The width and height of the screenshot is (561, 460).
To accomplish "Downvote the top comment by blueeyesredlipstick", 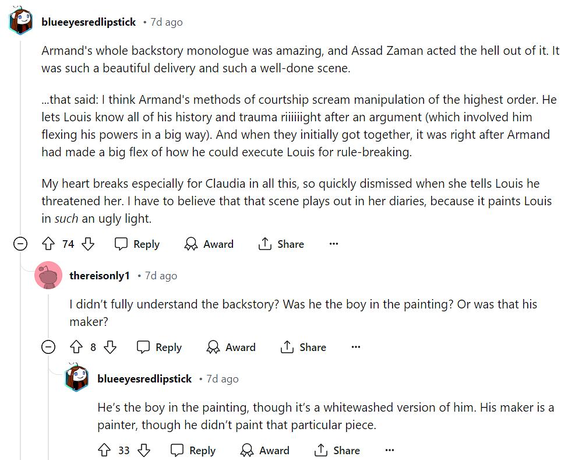I will pos(88,244).
